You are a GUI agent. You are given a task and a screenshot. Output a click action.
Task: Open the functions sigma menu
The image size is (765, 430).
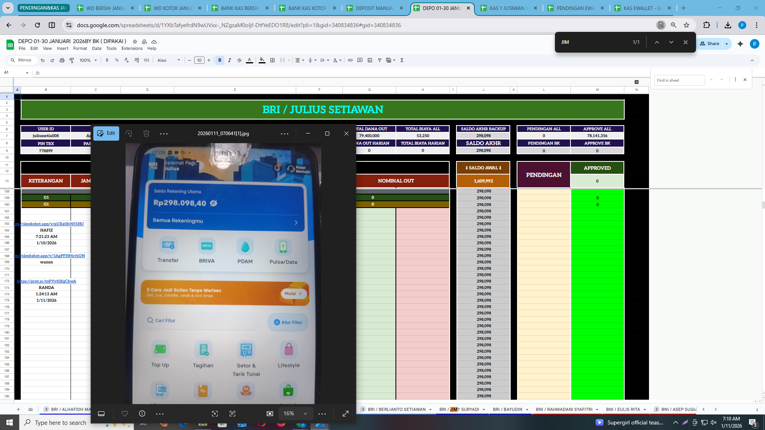click(402, 60)
